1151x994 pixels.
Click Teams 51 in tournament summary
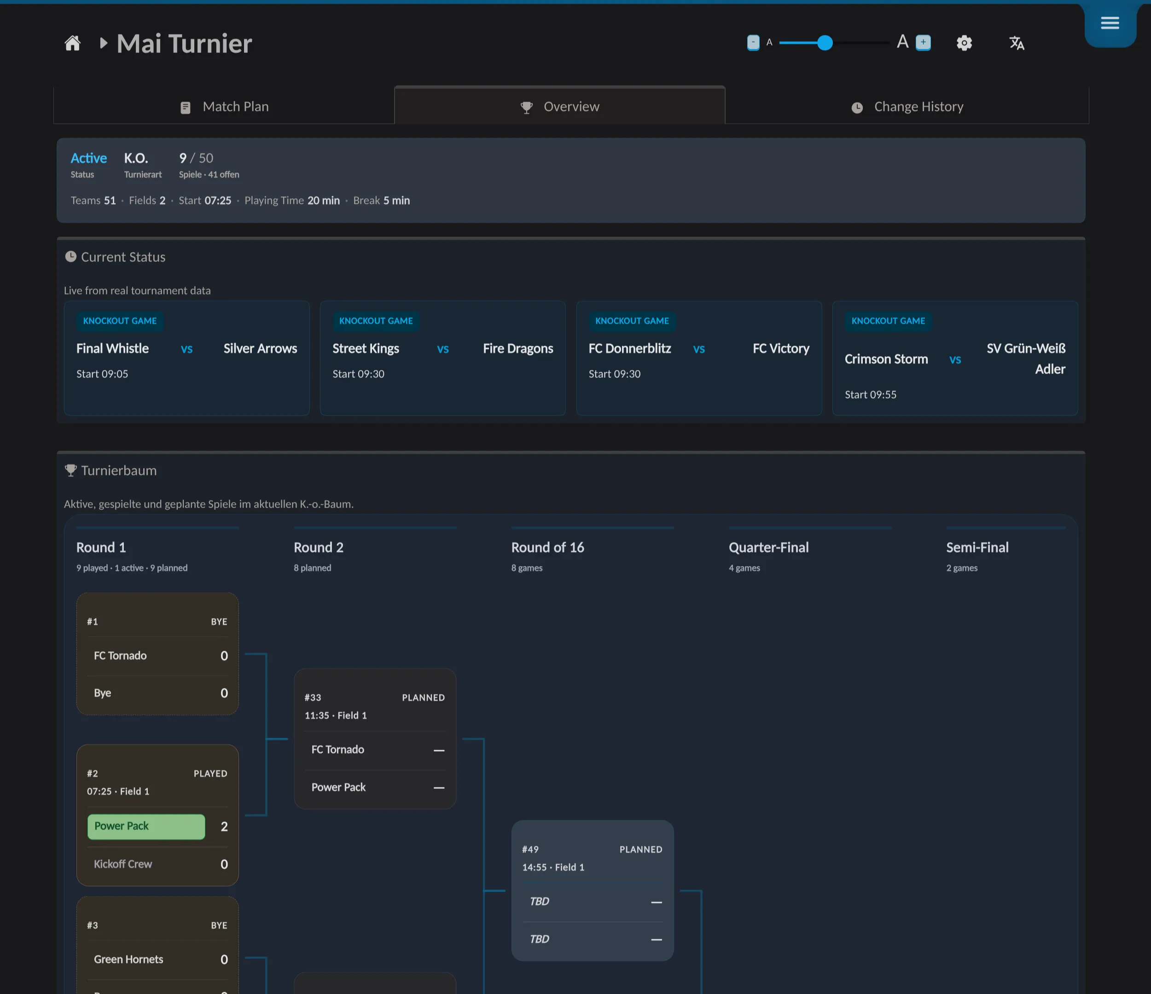click(x=93, y=201)
